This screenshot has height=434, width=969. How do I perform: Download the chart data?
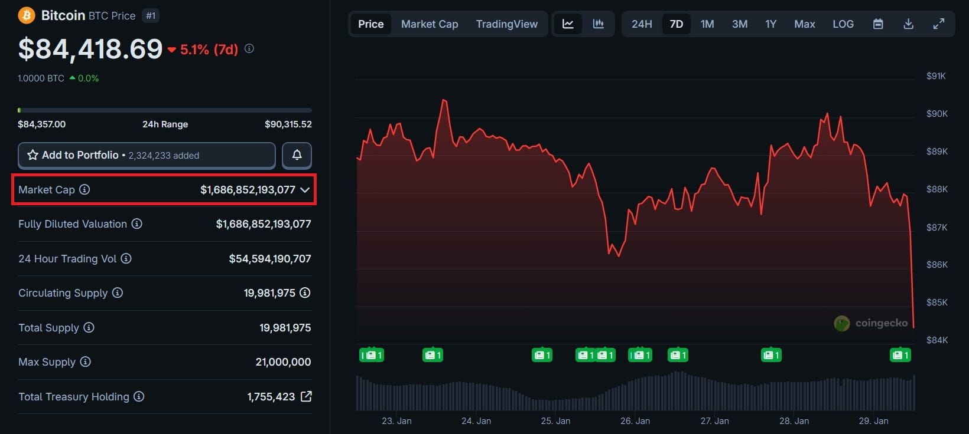[x=908, y=24]
